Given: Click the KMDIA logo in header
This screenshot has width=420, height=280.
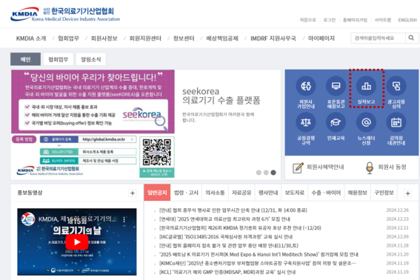Looking at the screenshot, I should coord(65,14).
